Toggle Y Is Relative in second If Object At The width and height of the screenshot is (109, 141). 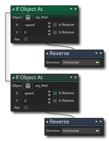55,101
